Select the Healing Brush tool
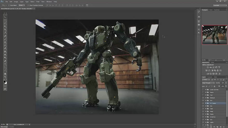Viewport: 228px width, 128px height. [x=5, y=36]
